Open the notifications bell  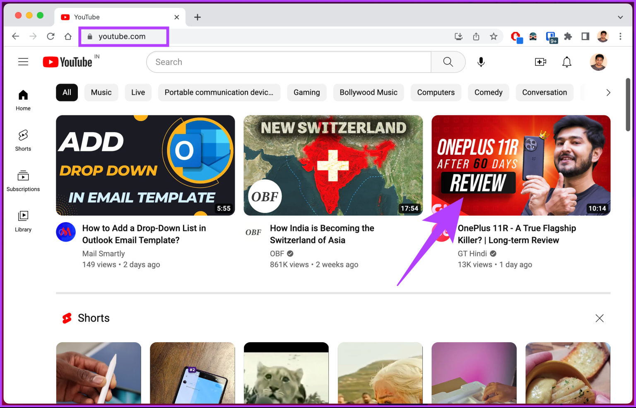coord(566,62)
